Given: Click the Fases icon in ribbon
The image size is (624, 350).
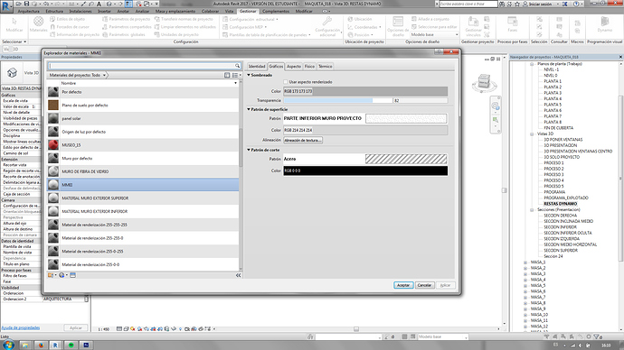Looking at the screenshot, I should [512, 23].
